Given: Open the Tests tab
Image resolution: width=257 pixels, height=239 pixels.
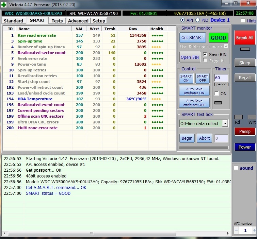Looking at the screenshot, I should (57, 21).
